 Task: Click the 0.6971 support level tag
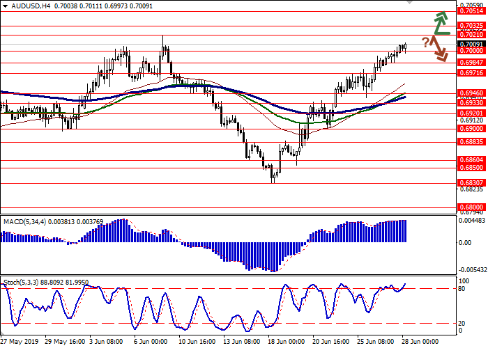[471, 72]
